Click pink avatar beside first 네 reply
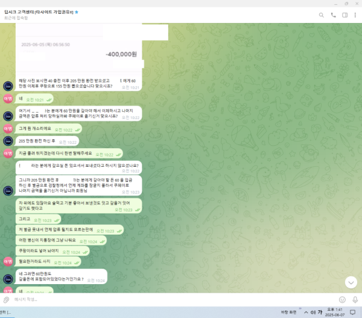 point(8,99)
